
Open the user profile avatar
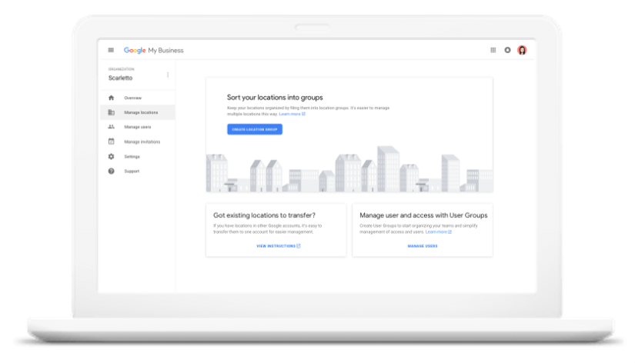click(522, 50)
